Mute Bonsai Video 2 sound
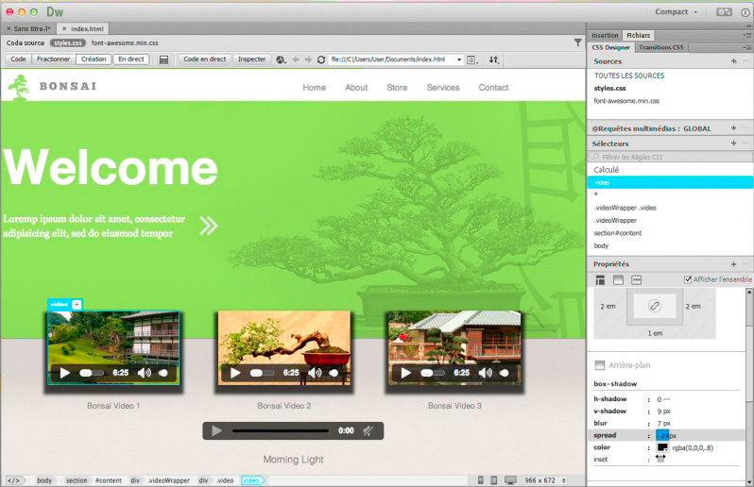This screenshot has height=487, width=754. point(315,373)
